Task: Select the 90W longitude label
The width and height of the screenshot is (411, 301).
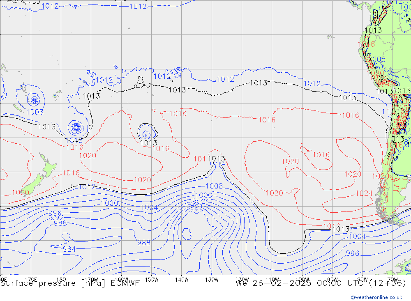Action: pyautogui.click(x=332, y=280)
